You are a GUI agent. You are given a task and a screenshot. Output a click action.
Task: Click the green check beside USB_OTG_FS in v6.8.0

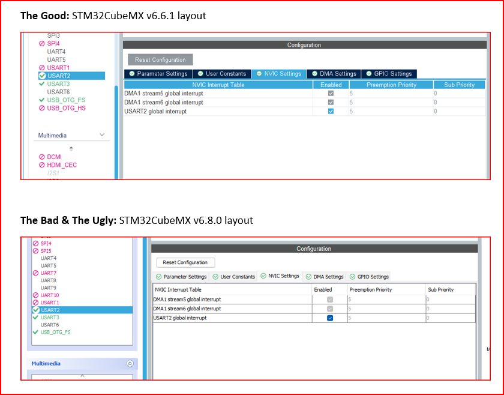pos(35,332)
